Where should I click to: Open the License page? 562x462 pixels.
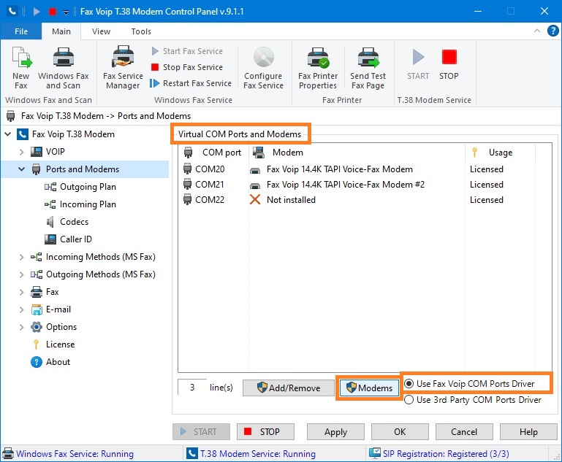60,344
